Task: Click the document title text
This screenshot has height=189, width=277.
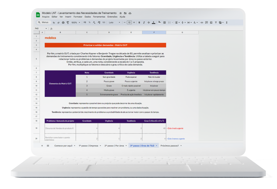Action: point(79,13)
